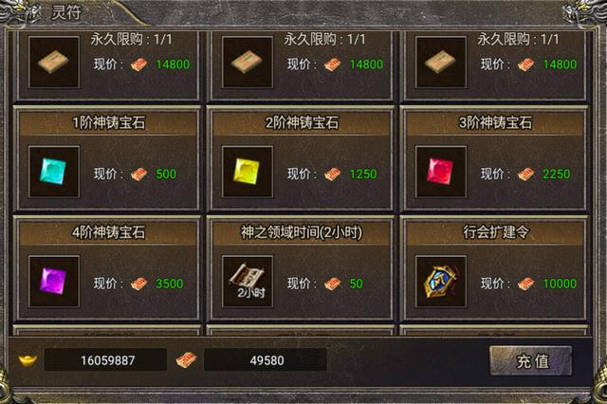Screen dimensions: 607x404
Task: Click the first top-row book item icon
Action: 54,62
